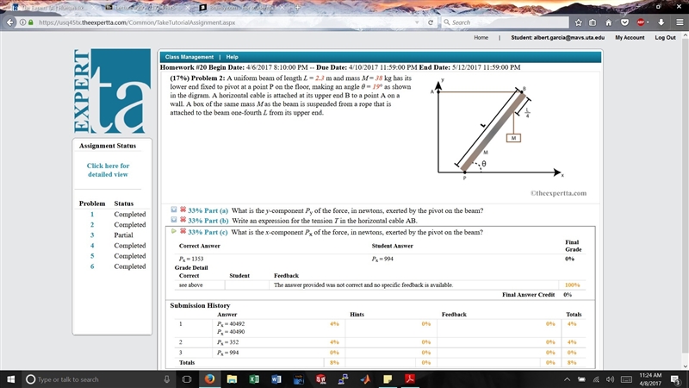
Task: Open Task View on the taskbar
Action: (x=187, y=379)
